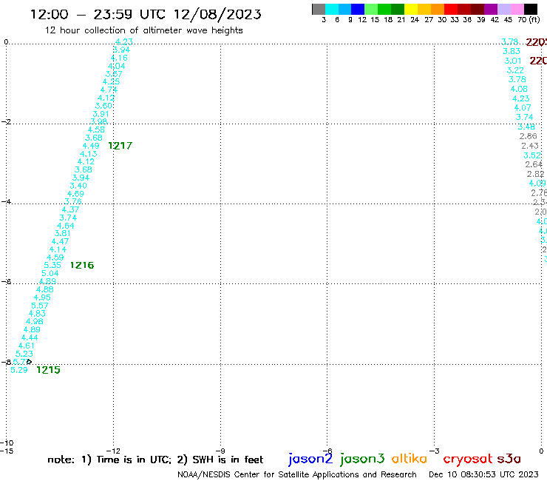Click wave height value 4.58
Image resolution: width=547 pixels, height=481 pixels.
coord(96,129)
